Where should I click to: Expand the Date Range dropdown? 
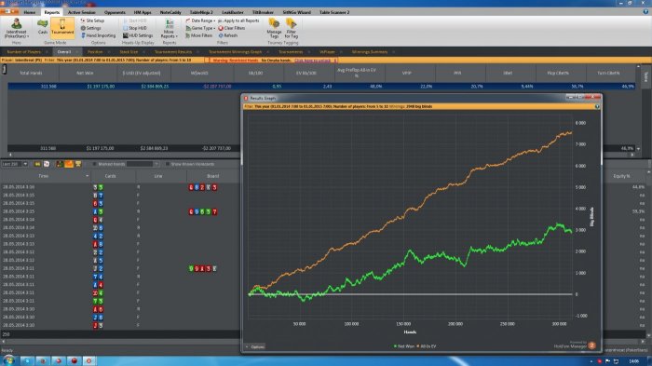tap(200, 20)
